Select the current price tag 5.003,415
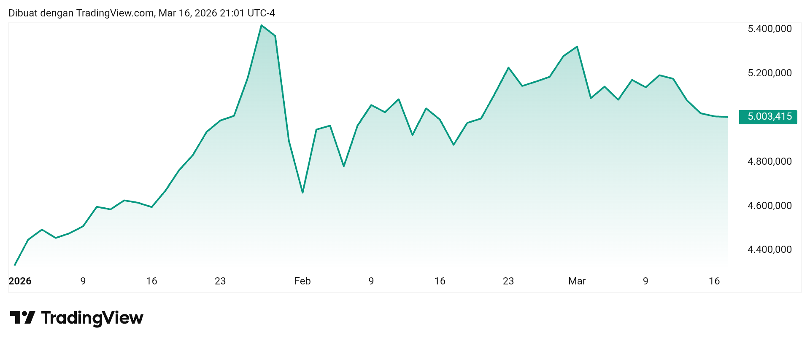 pyautogui.click(x=768, y=117)
